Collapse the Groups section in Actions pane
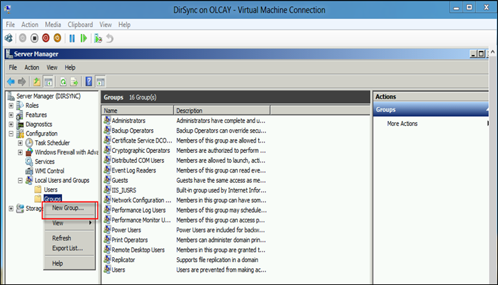The image size is (498, 285). click(x=488, y=109)
